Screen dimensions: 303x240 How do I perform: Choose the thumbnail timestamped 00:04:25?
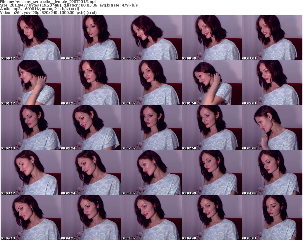click(x=91, y=218)
